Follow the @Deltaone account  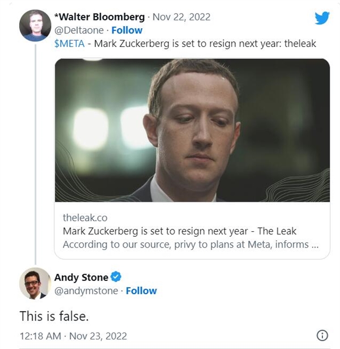click(x=127, y=30)
